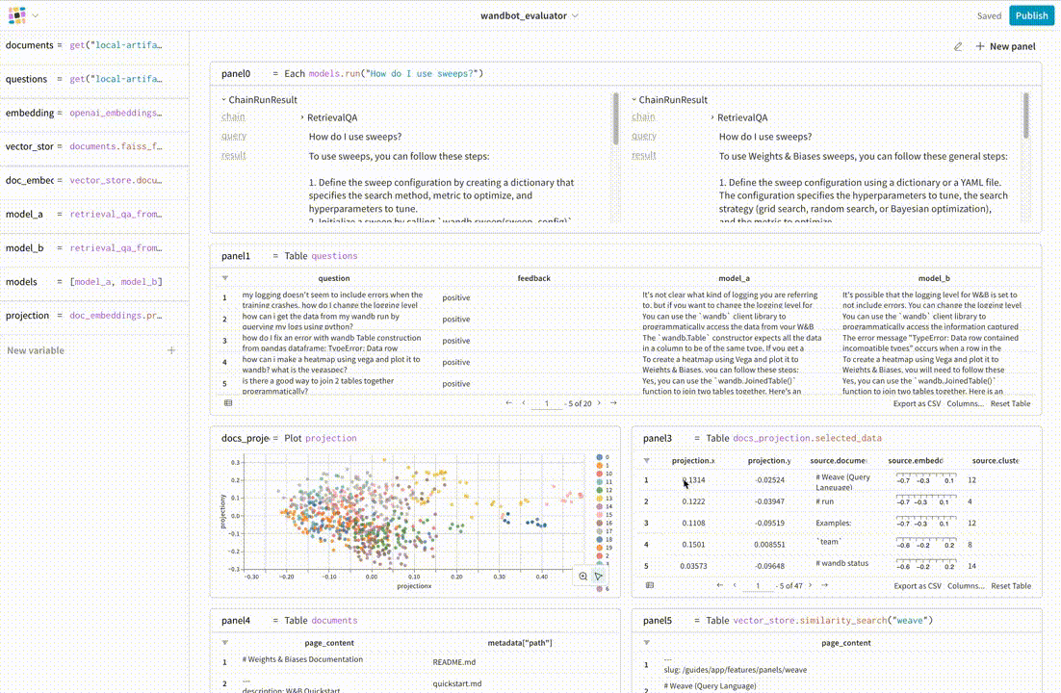
Task: Click the Weave logo in top-left corner
Action: [17, 16]
